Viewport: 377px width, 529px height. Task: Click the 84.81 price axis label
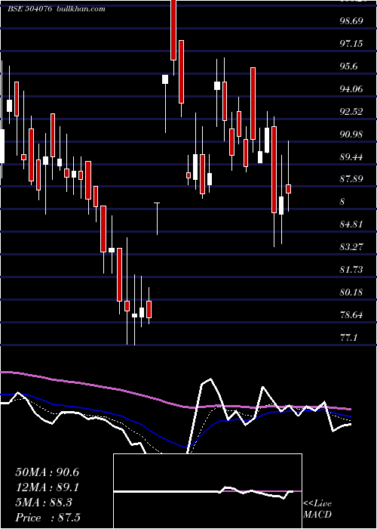click(351, 224)
